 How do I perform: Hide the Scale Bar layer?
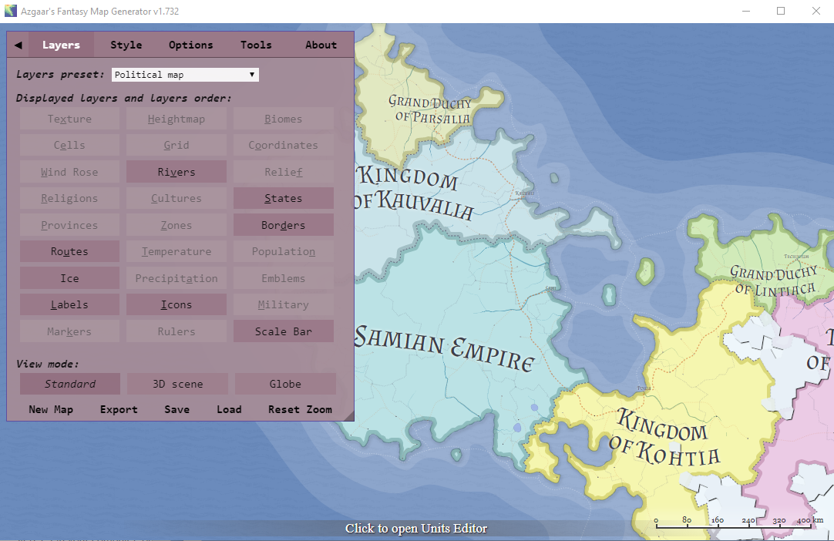pos(284,331)
